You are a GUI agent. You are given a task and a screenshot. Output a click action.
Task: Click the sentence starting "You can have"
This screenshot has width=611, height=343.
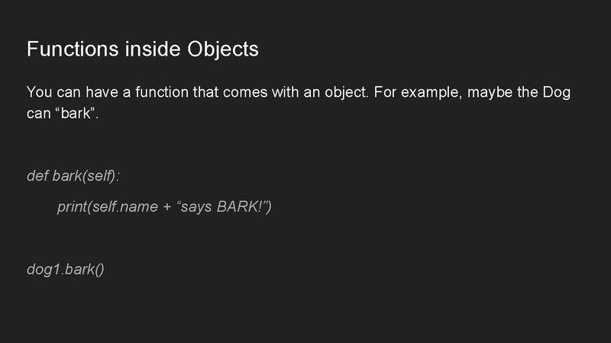pos(298,93)
